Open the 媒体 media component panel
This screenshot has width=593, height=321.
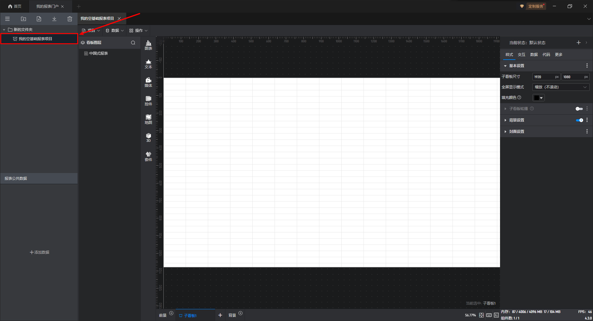click(x=148, y=82)
